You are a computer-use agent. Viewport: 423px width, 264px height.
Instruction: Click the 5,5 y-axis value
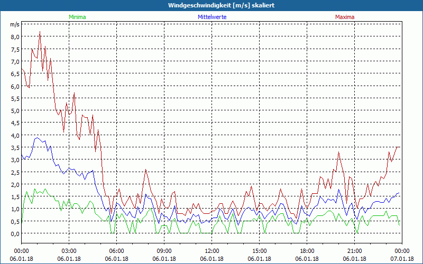pyautogui.click(x=15, y=99)
